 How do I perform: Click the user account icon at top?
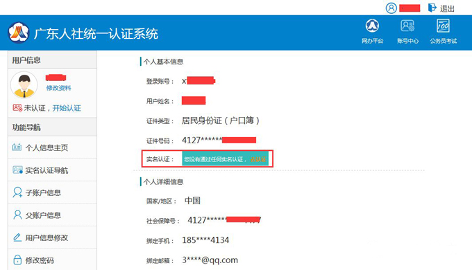pyautogui.click(x=391, y=8)
